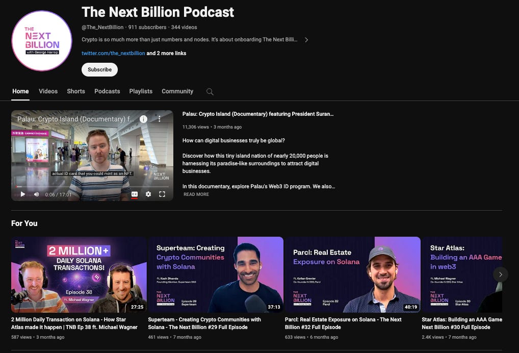Screen dimensions: 519x353
Task: Open info card icon on video
Action: coord(143,119)
